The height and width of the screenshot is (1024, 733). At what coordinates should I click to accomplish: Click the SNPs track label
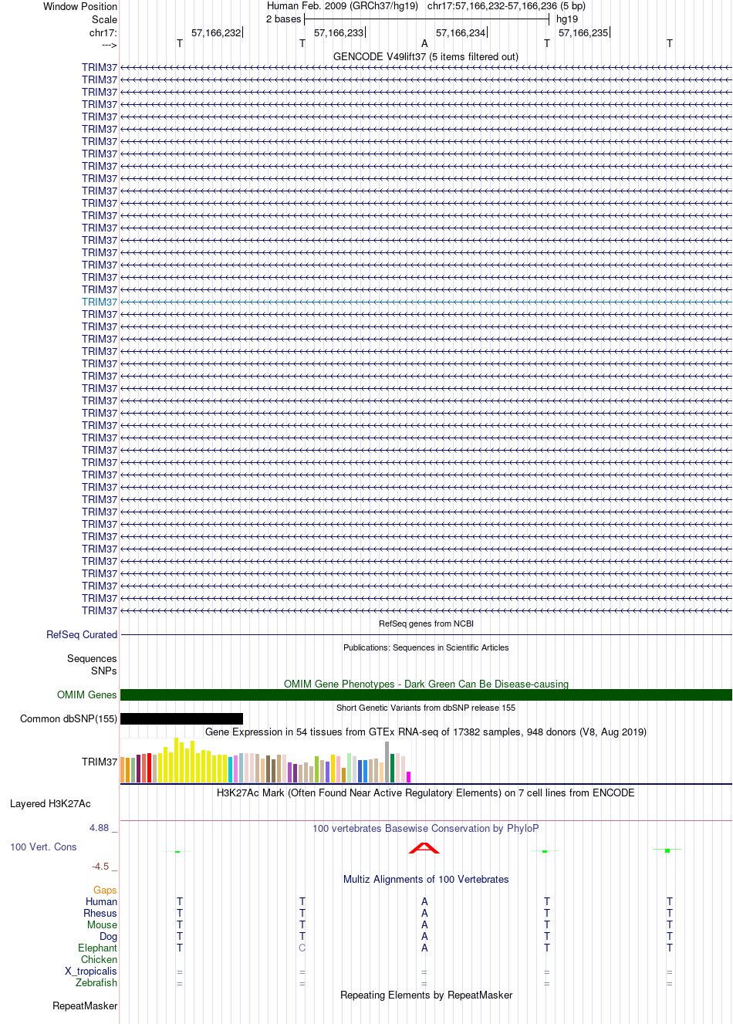point(104,671)
